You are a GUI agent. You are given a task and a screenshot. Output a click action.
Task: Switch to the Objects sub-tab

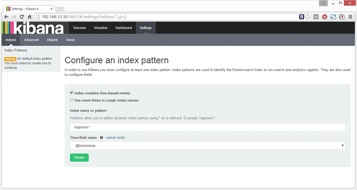52,40
